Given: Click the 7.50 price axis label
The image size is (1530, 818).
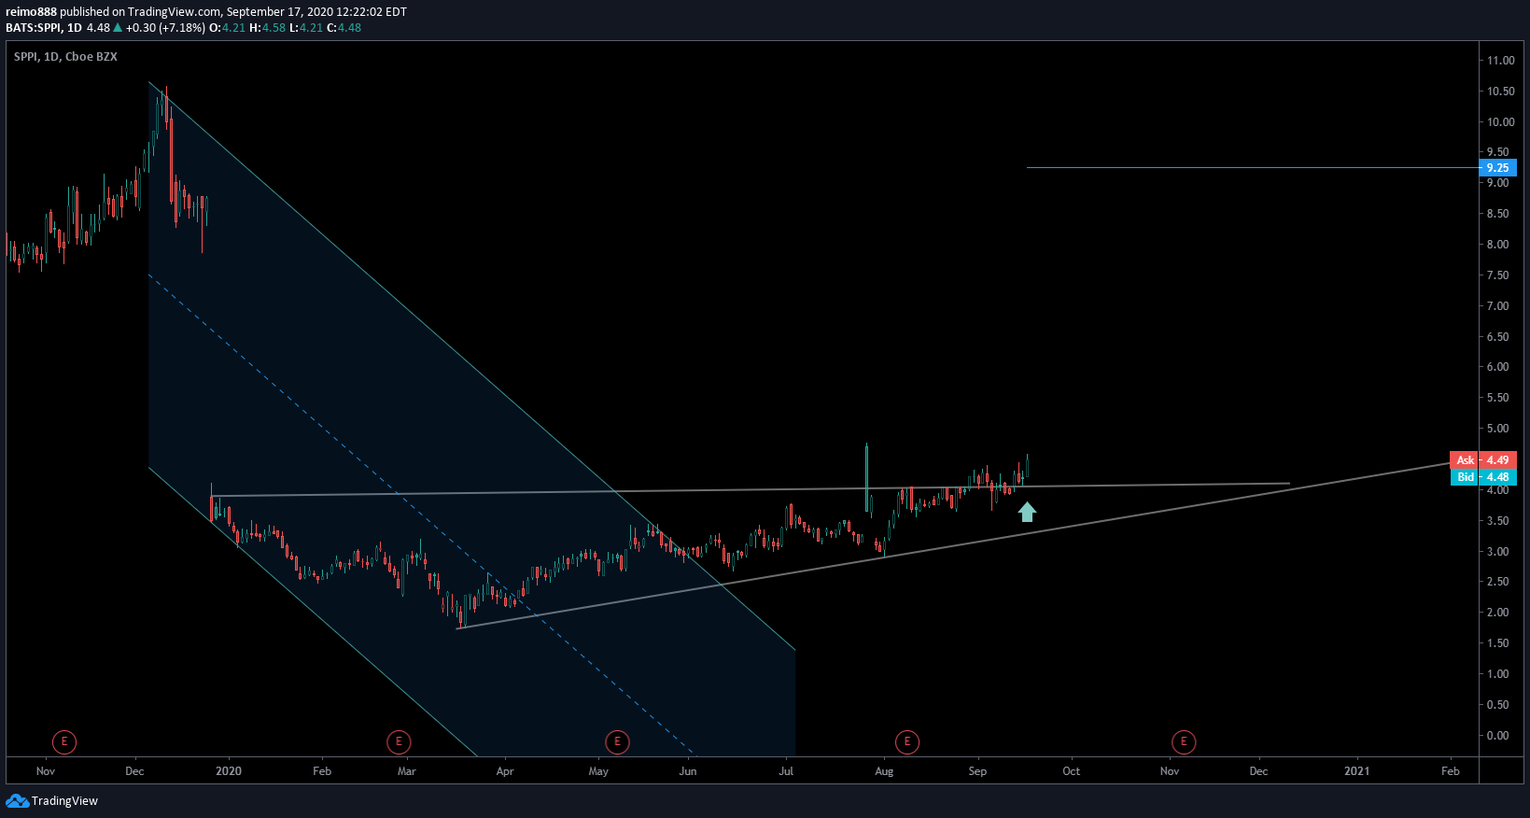Looking at the screenshot, I should 1498,275.
